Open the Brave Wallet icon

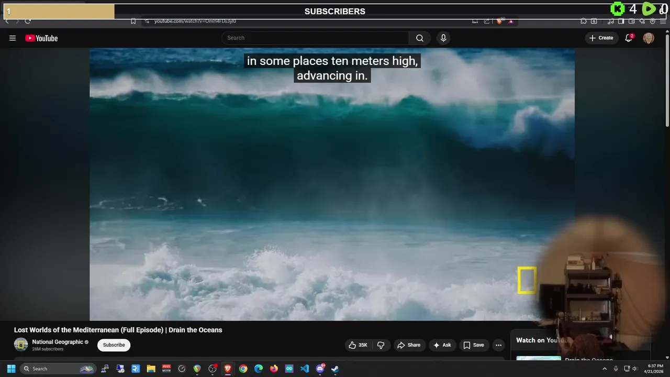(631, 21)
